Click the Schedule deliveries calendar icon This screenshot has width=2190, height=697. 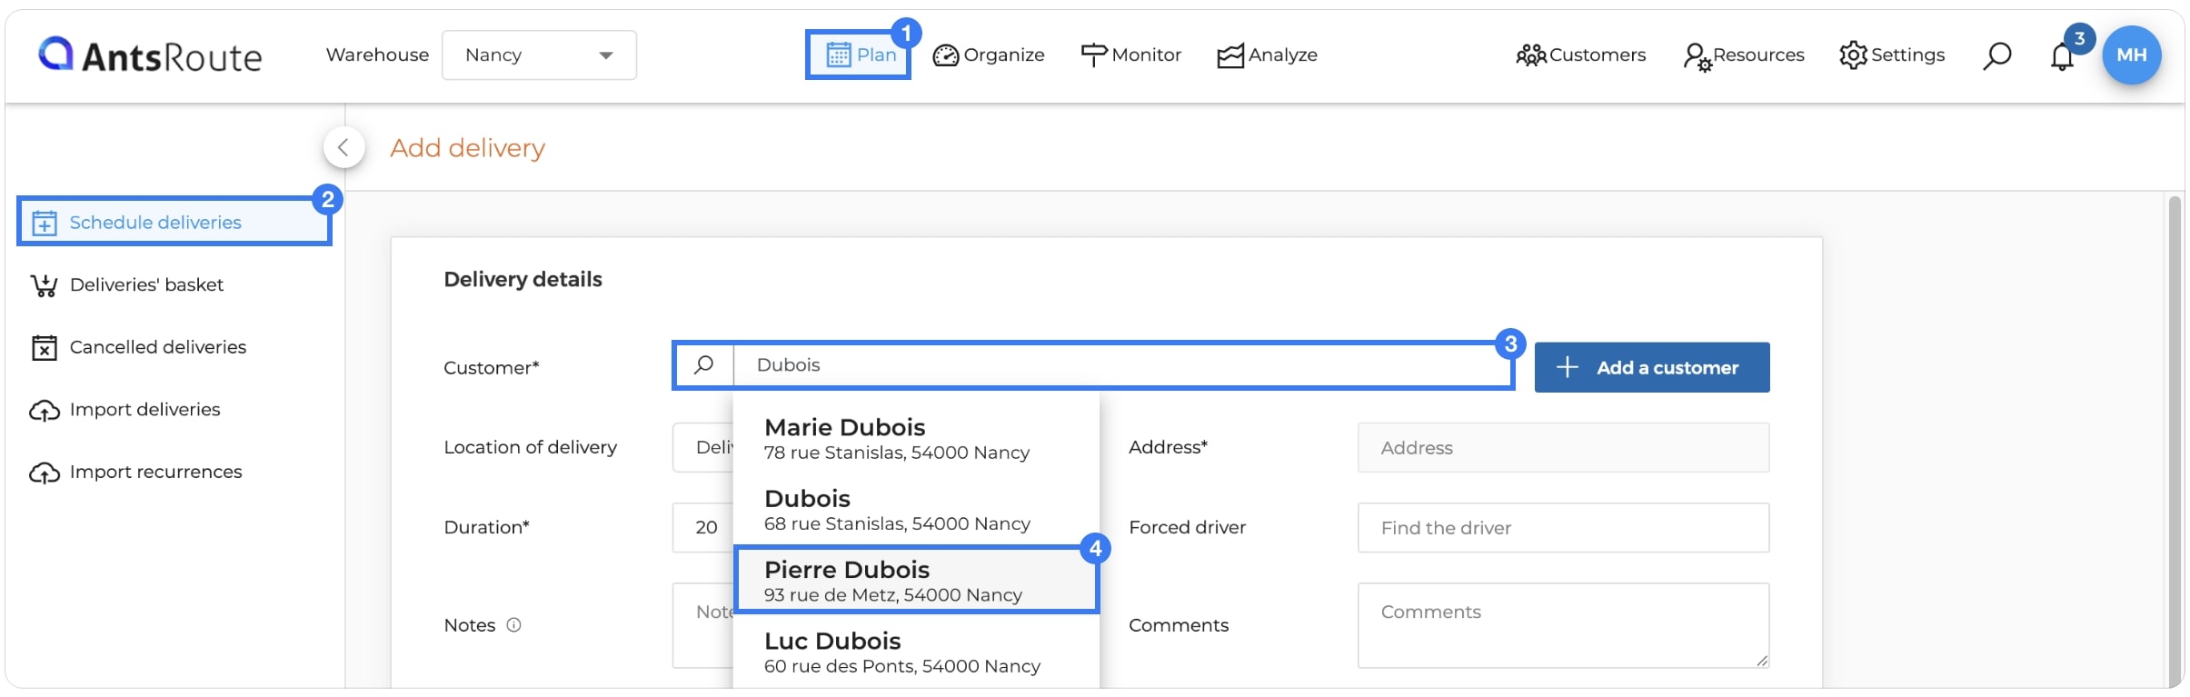(x=45, y=223)
